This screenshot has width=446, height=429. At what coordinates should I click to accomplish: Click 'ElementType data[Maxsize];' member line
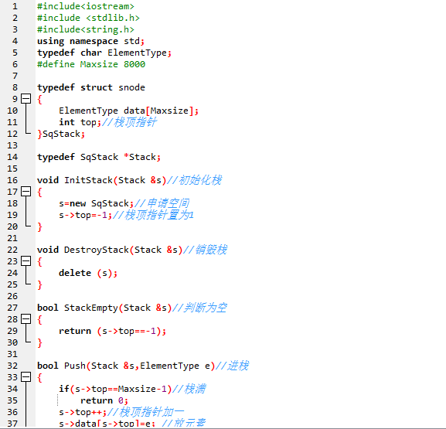(x=128, y=111)
